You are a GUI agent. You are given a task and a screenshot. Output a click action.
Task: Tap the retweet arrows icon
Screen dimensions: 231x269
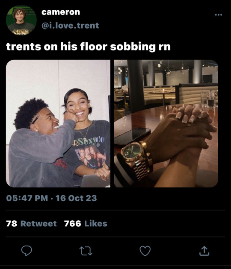[86, 251]
